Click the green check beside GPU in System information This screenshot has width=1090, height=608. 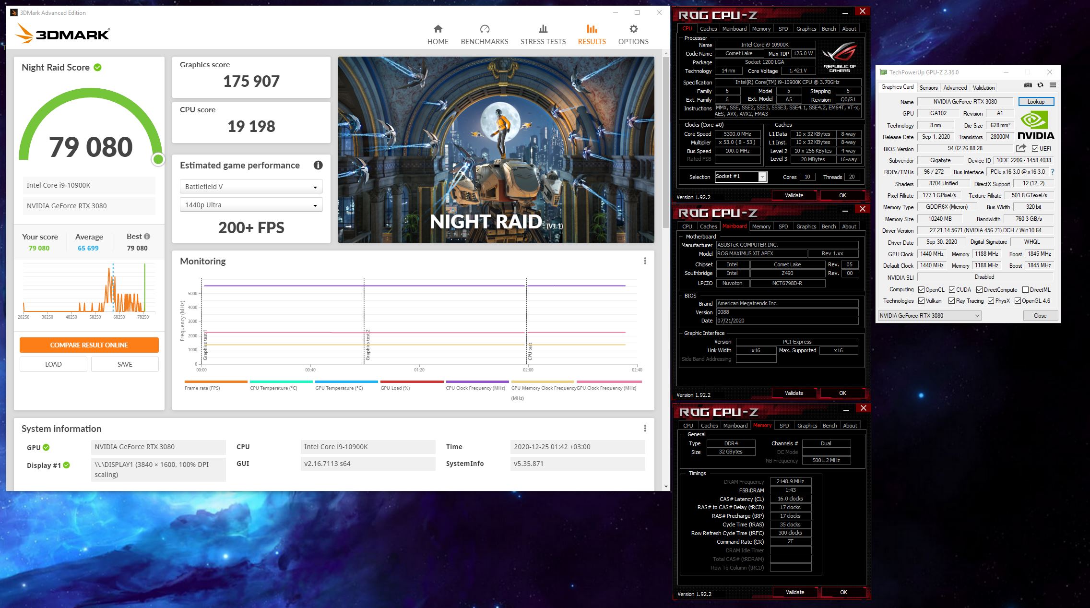tap(46, 447)
